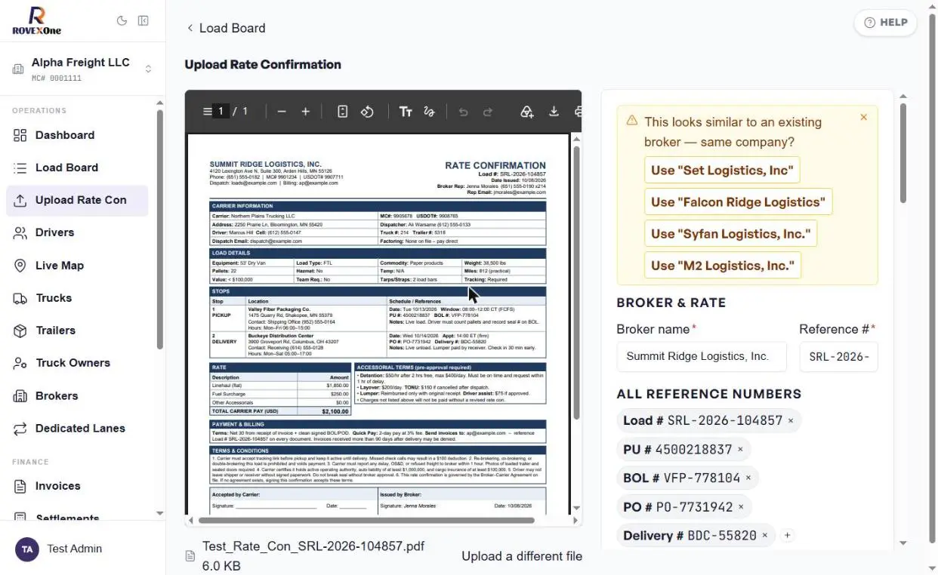Screen dimensions: 938x575
Task: Open Dedicated Lanes in sidebar
Action: tap(77, 428)
